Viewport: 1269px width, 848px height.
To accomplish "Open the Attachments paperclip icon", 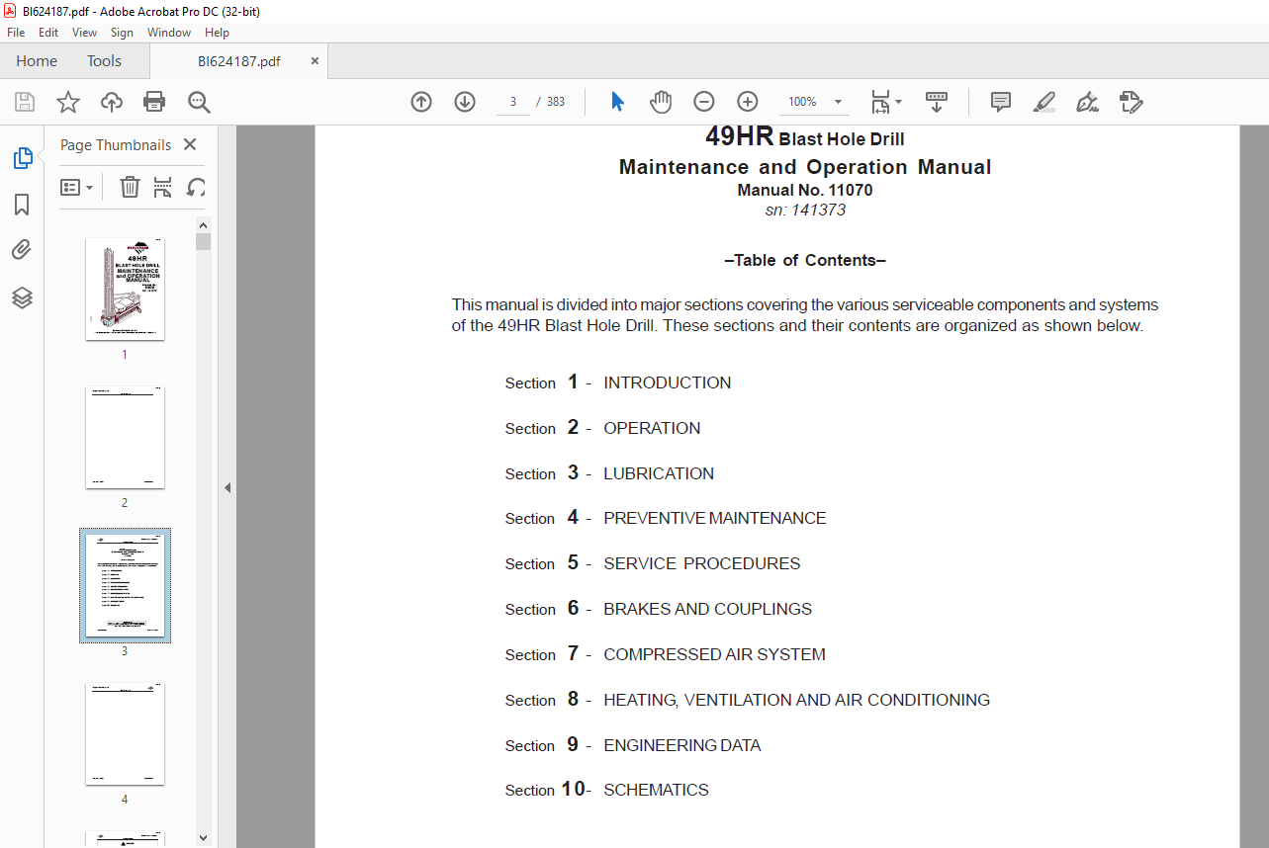I will click(22, 250).
